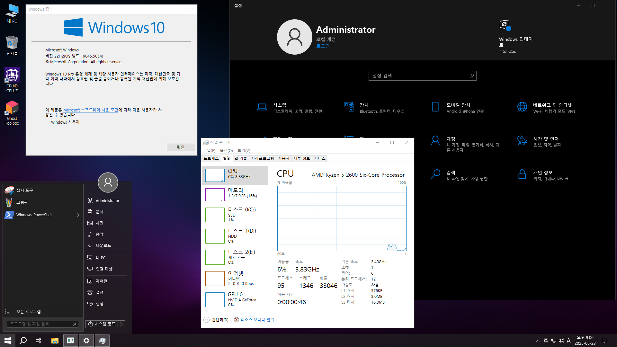Click the Task Manager taskbar button

tap(102, 341)
